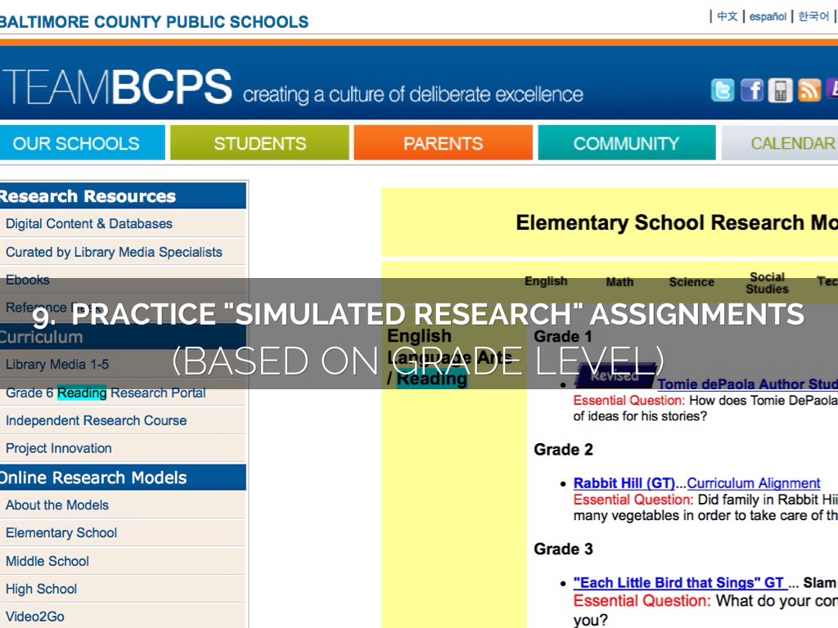Click the orange RSS feed icon
Screen dimensions: 838x628
pos(809,90)
